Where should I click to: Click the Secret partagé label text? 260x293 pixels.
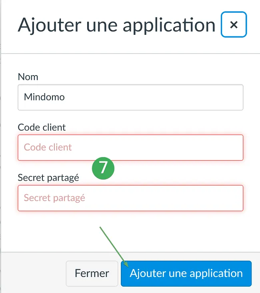tap(48, 178)
